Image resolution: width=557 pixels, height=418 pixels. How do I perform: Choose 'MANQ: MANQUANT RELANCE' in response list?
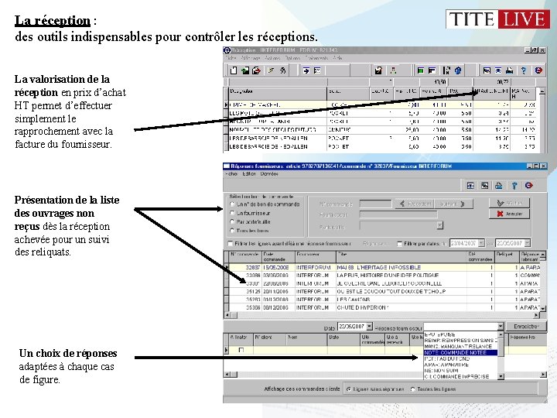click(461, 347)
